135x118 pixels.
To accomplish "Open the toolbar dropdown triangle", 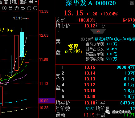I will (36, 2).
